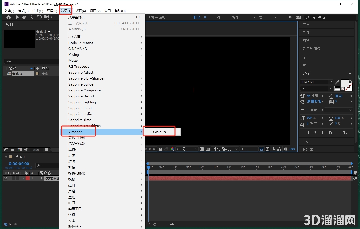Pick the eyedropper in the Character panel
The height and width of the screenshot is (229, 360).
(337, 82)
